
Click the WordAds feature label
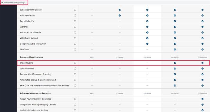coord(24,27)
